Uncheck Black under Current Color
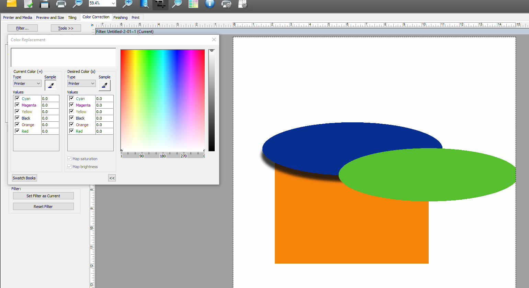This screenshot has height=288, width=529. 17,118
